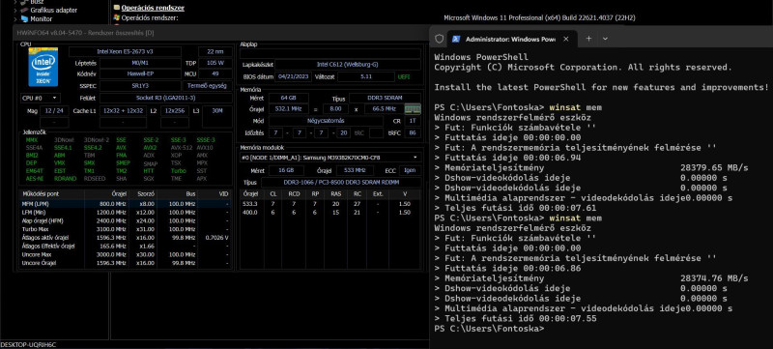This screenshot has height=349, width=773.
Task: Select the Uncore Max row
Action: [125, 254]
